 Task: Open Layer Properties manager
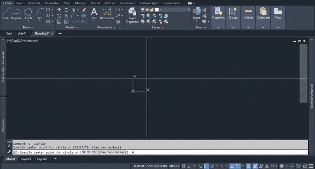pos(132,15)
